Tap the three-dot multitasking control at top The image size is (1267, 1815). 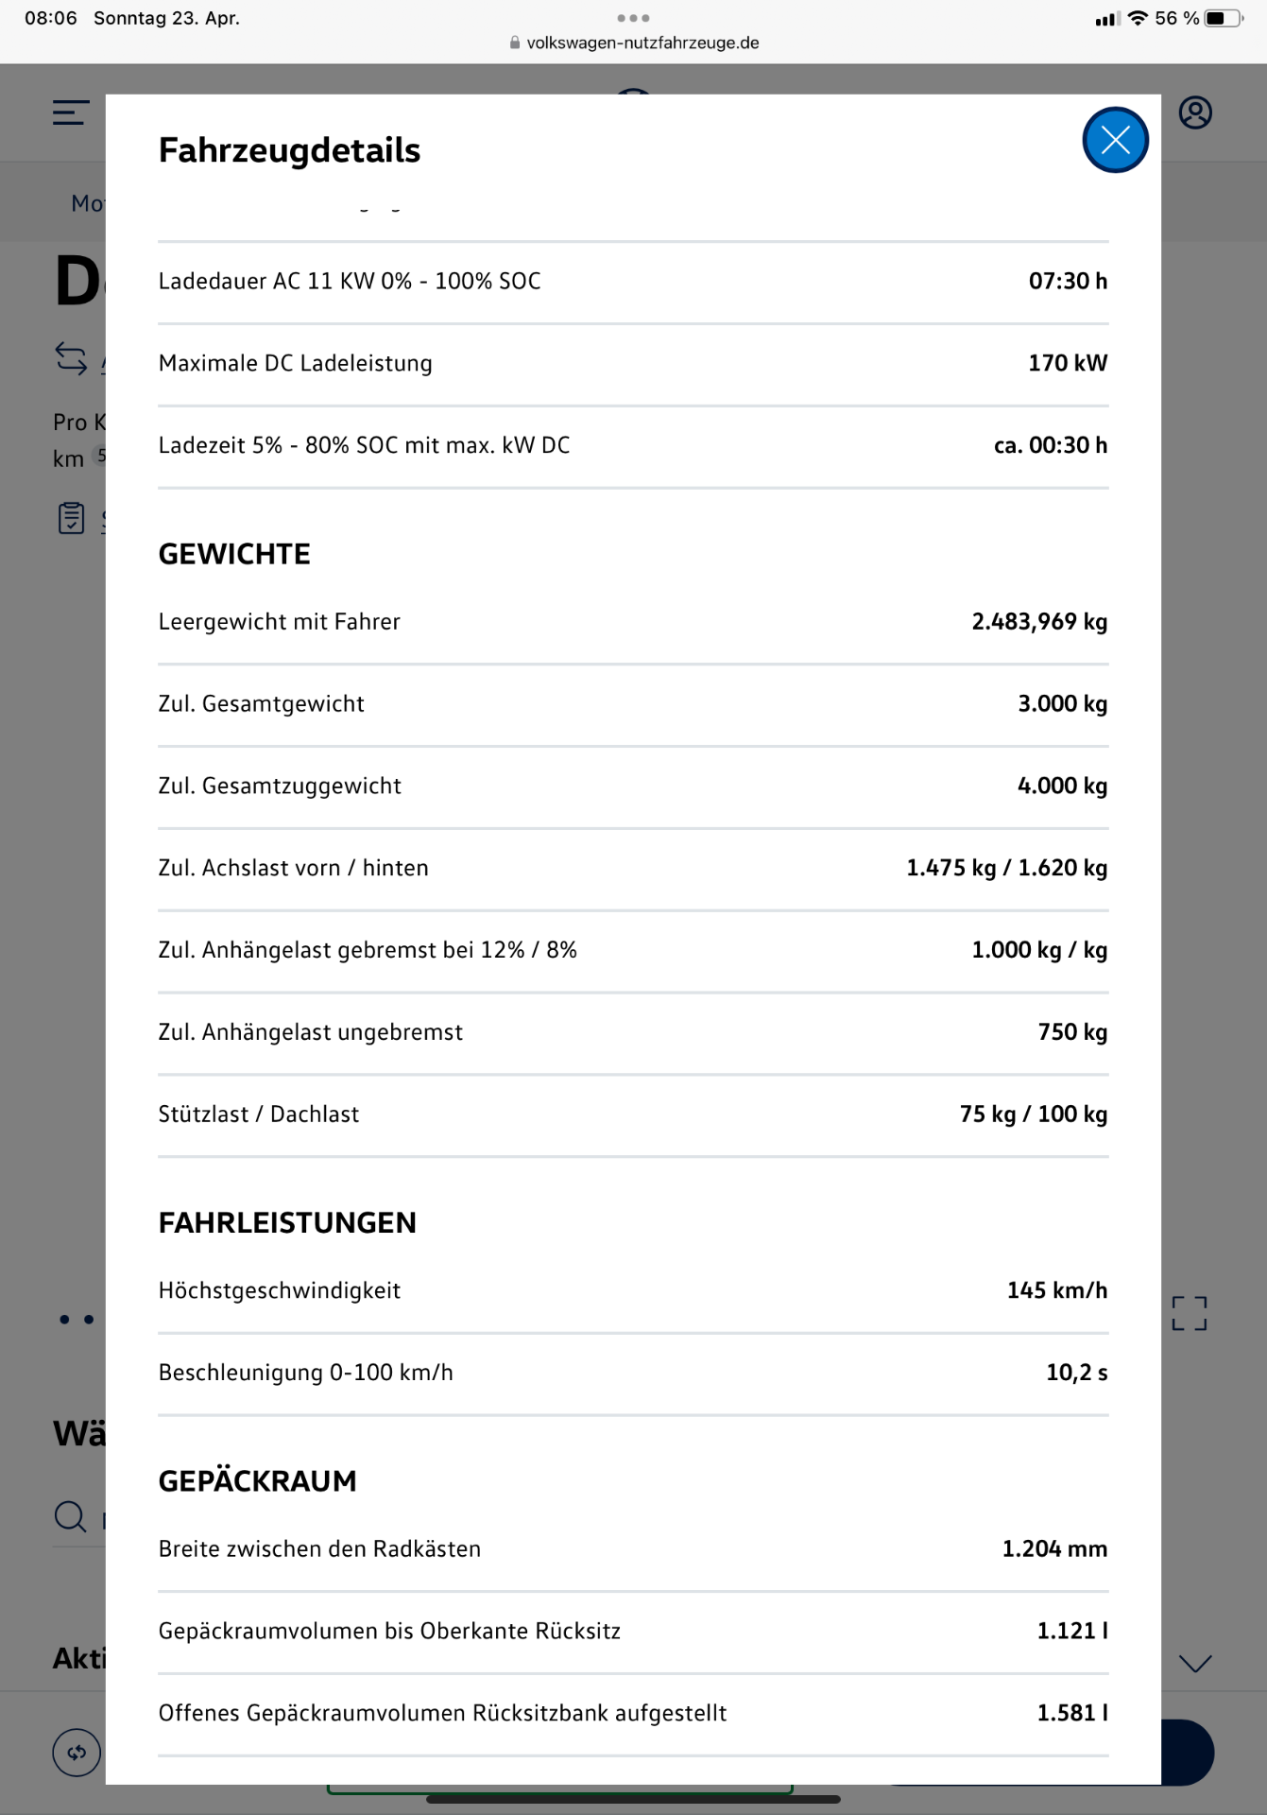coord(633,18)
